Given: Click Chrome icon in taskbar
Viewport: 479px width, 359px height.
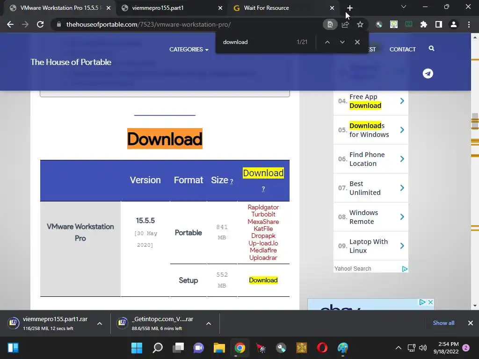Looking at the screenshot, I should pyautogui.click(x=240, y=348).
